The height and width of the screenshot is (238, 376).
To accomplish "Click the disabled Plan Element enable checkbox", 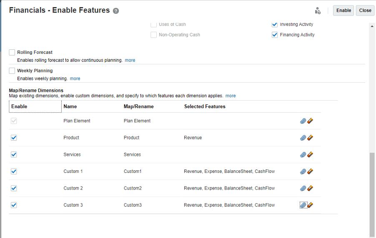I will (x=14, y=121).
